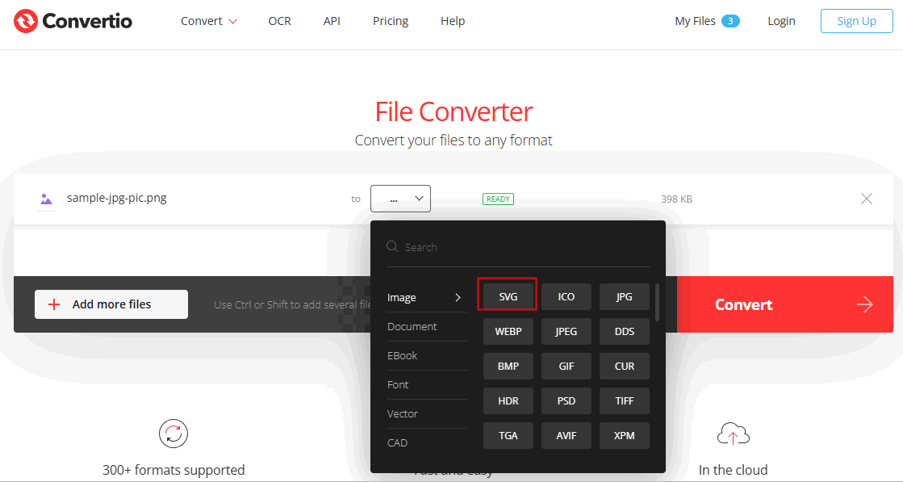Click the format list scrollbar
The image size is (903, 482).
tap(657, 302)
